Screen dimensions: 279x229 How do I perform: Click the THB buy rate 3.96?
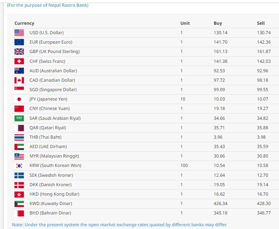pyautogui.click(x=218, y=137)
